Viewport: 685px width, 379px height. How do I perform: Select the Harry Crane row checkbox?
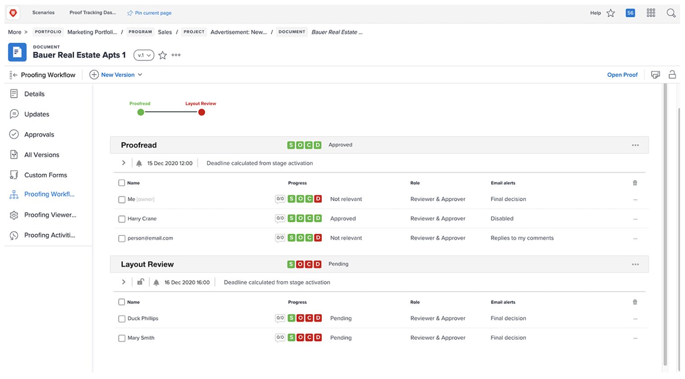(122, 219)
